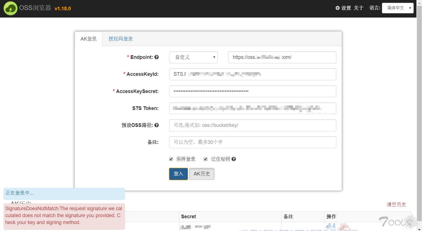
Task: Toggle the 记住秘钥 checkbox
Action: click(x=206, y=159)
